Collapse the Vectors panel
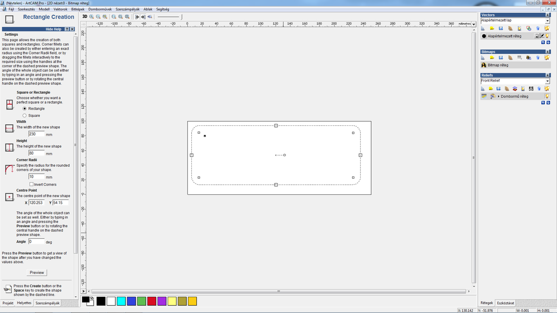 tap(547, 15)
